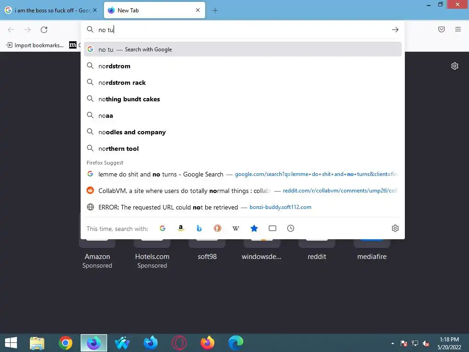Select the New Tab tab

coord(154,10)
